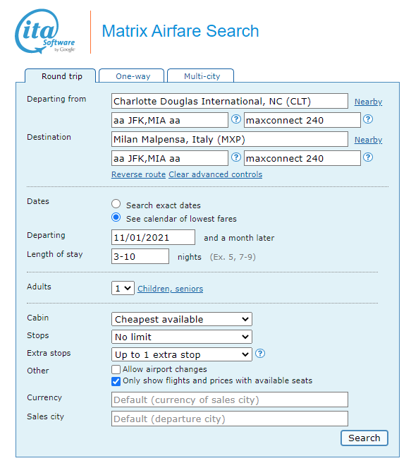Click the Clear advanced controls link
411x468 pixels.
pyautogui.click(x=216, y=174)
